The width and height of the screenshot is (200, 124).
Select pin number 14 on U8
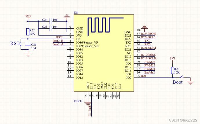coord(69,76)
